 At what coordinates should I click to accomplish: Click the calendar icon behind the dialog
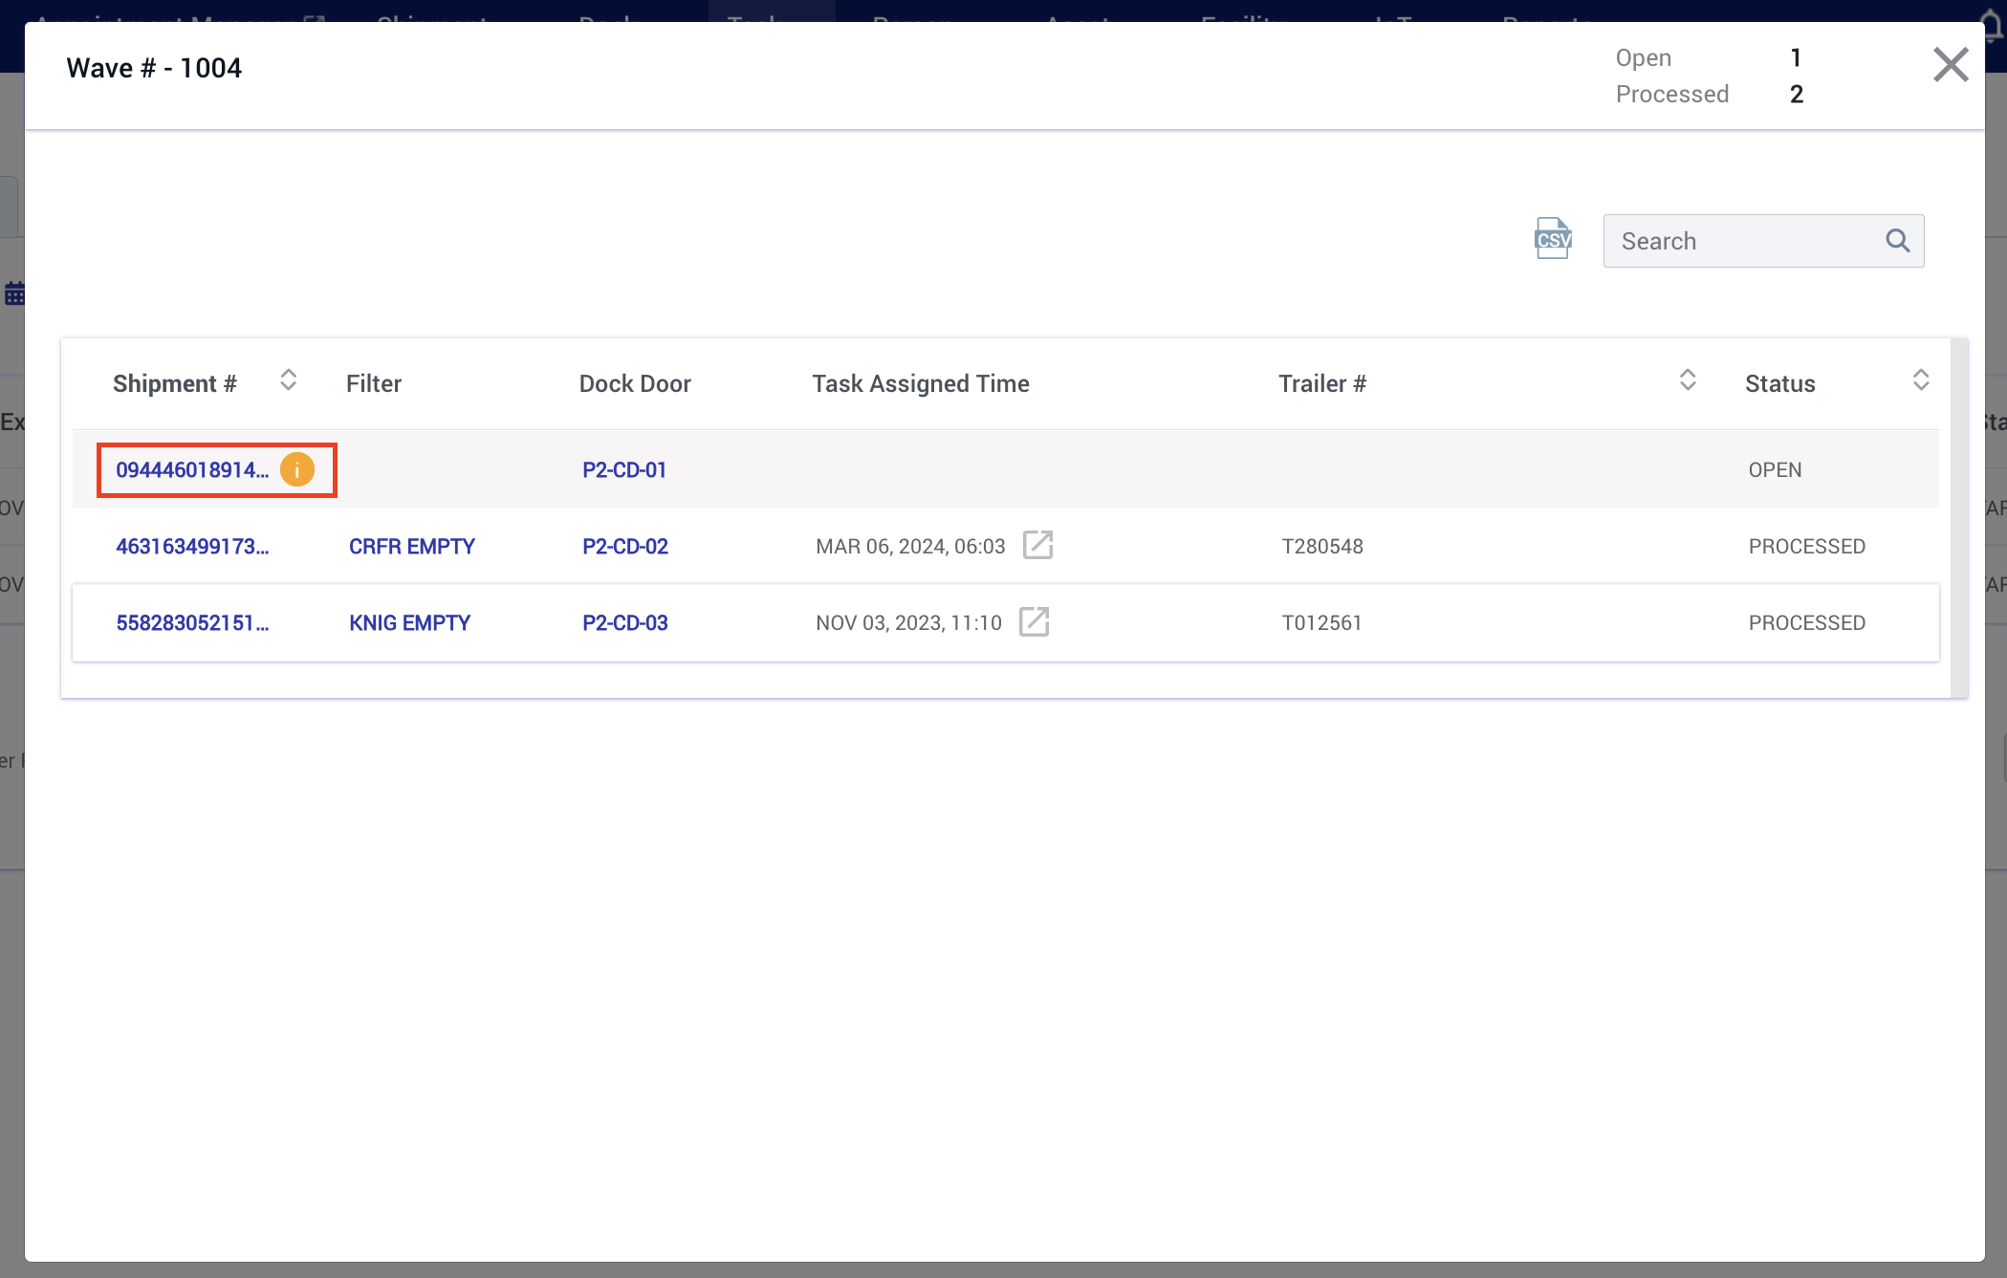pyautogui.click(x=14, y=293)
